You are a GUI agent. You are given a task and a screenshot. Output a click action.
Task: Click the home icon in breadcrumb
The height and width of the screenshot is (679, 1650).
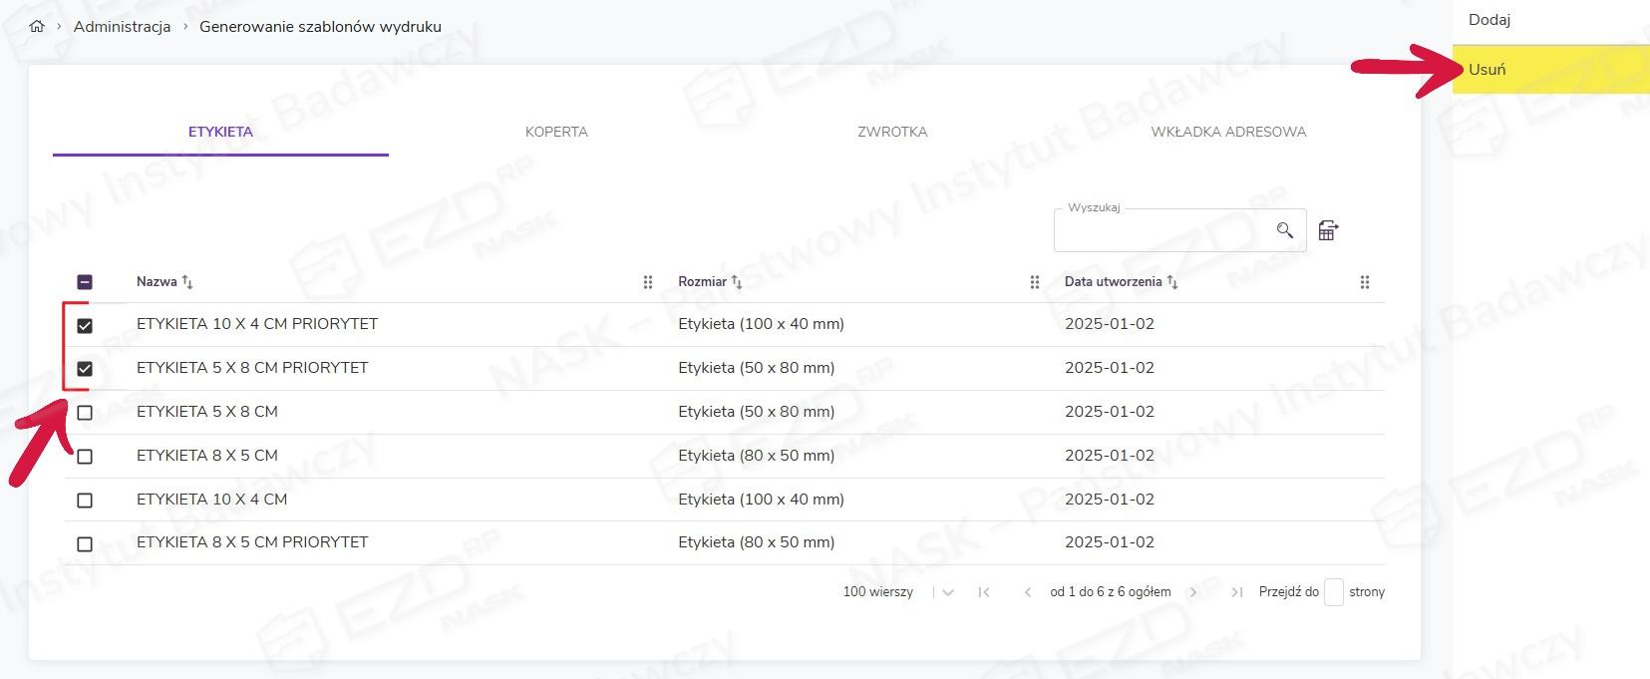click(37, 27)
